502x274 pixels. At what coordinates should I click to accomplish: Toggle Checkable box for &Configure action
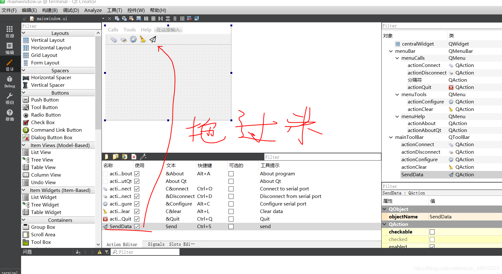[x=231, y=204]
